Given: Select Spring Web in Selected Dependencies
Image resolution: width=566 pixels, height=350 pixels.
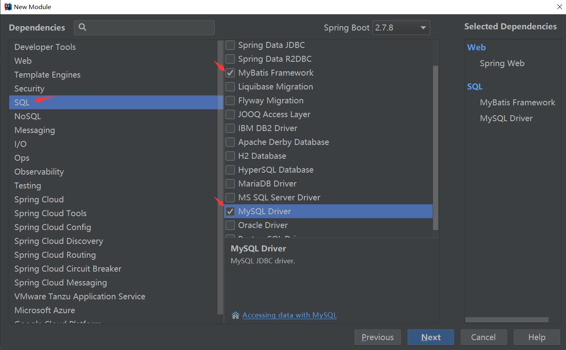Looking at the screenshot, I should pos(502,63).
